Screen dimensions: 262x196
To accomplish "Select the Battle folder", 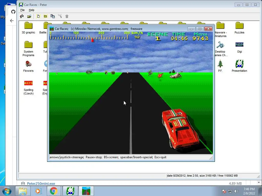I will [43, 28].
